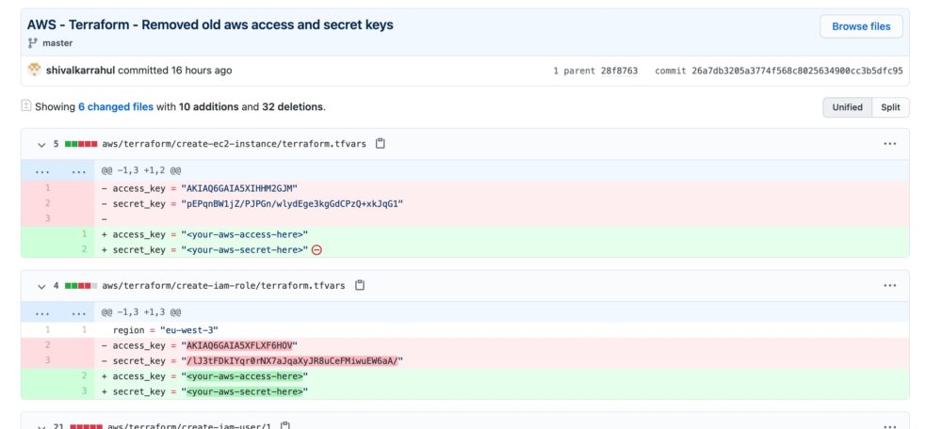
Task: Select added access_key line in create-ec2-instance
Action: tap(465, 234)
